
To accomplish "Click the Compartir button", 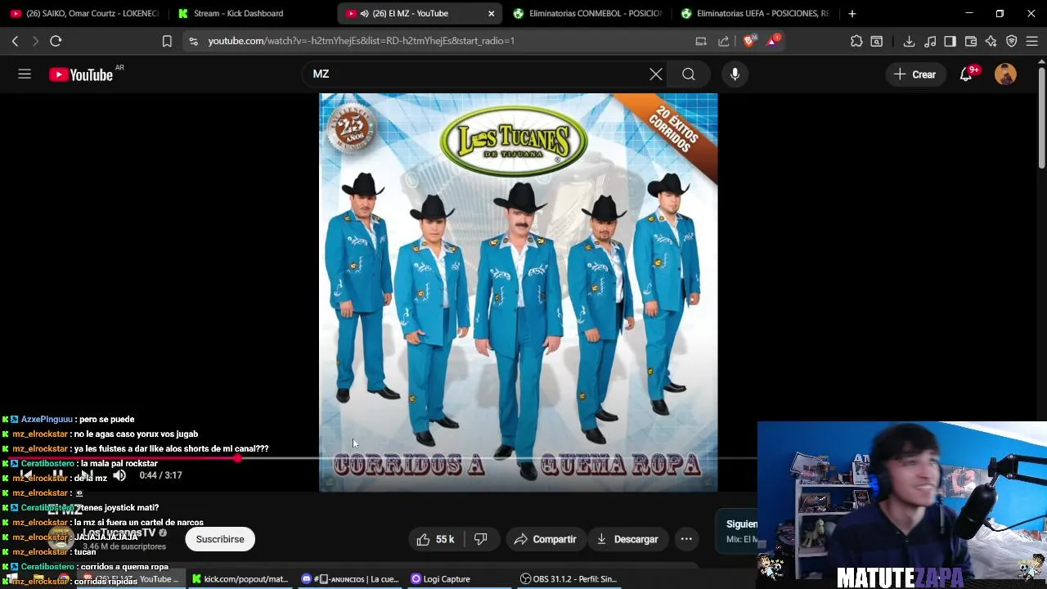I will 545,539.
